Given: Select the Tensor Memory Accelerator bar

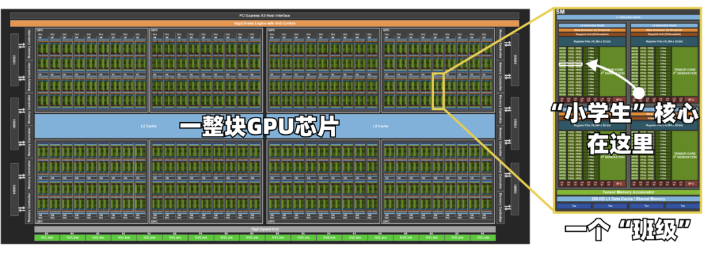Looking at the screenshot, I should coord(628,193).
